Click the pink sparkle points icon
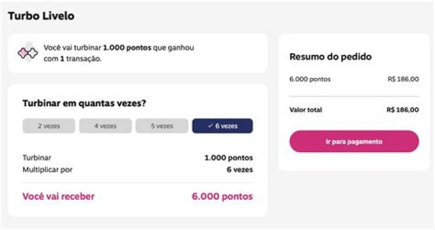Viewport: 435px width, 230px height. tap(28, 53)
